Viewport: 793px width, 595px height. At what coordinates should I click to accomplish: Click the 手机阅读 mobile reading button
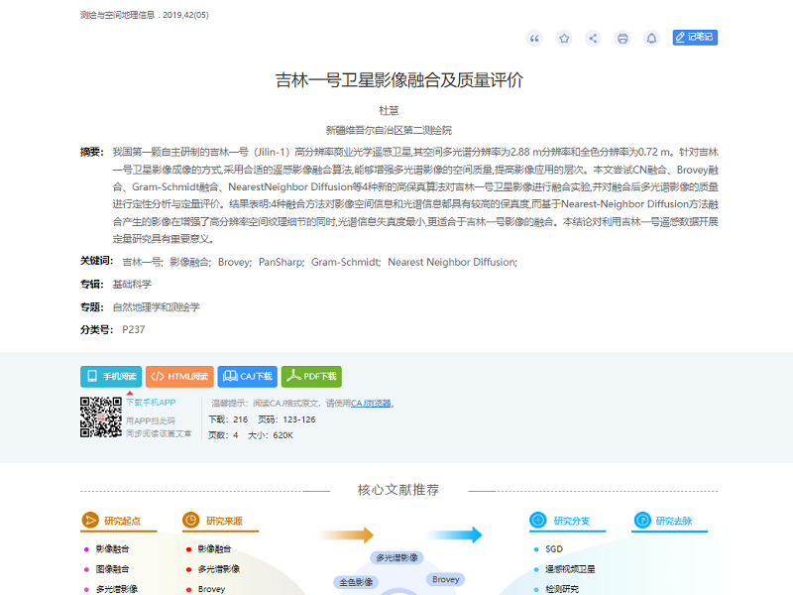point(110,377)
